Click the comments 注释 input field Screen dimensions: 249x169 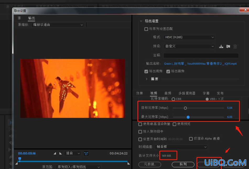(x=201, y=55)
